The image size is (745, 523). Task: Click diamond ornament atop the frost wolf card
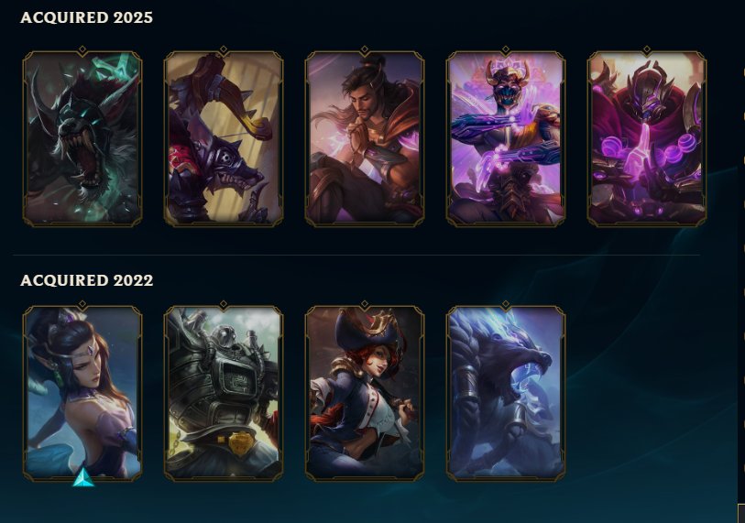506,304
